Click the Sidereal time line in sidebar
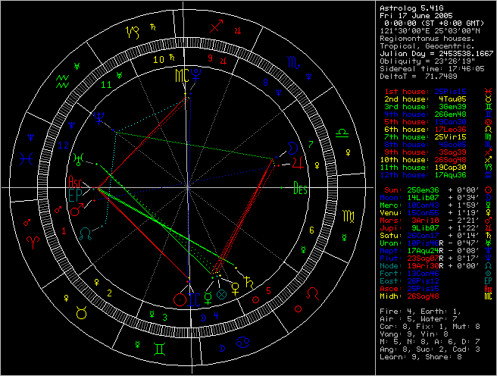The height and width of the screenshot is (376, 497). 436,68
